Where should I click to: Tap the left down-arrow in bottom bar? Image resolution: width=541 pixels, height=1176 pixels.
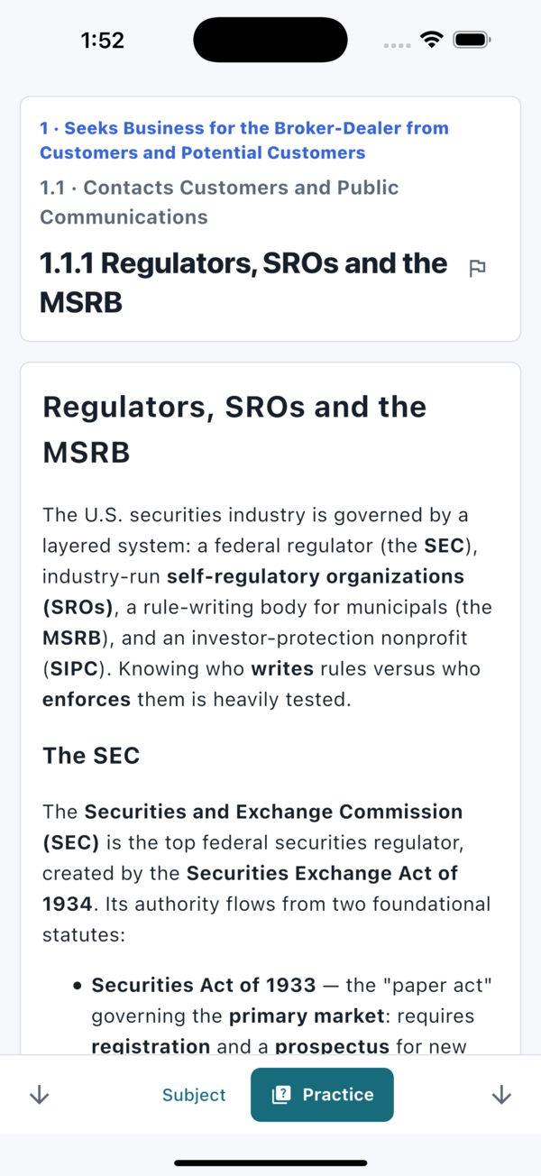click(x=39, y=1095)
